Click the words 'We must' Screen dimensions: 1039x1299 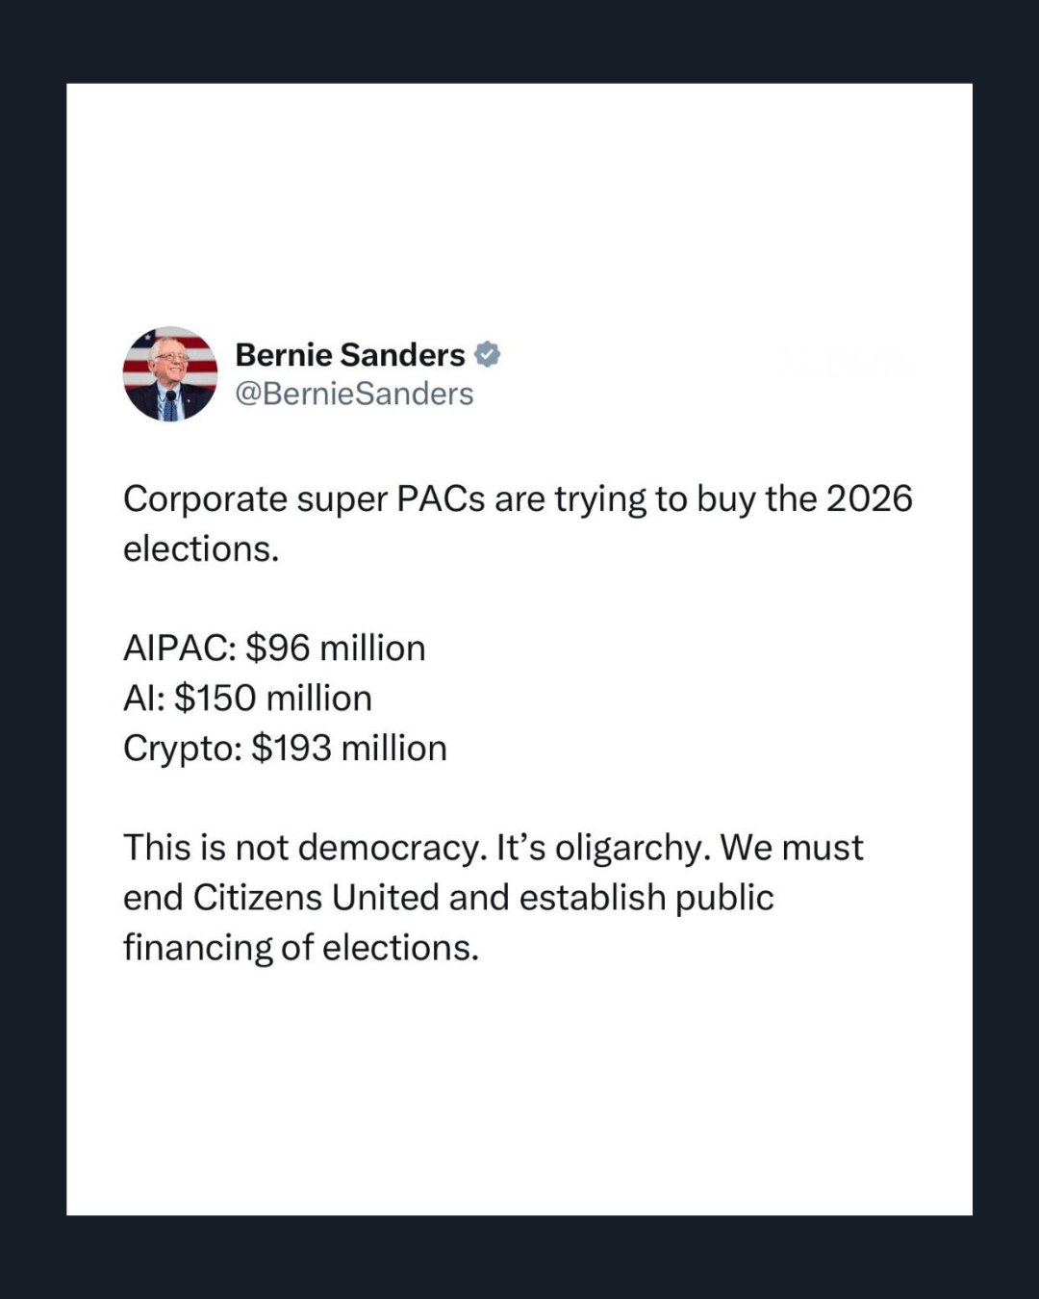point(791,848)
